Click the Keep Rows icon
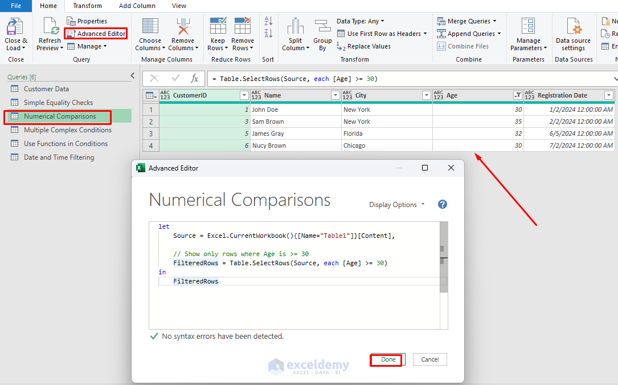Viewport: 618px width, 385px height. pos(218,26)
